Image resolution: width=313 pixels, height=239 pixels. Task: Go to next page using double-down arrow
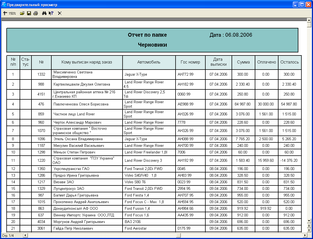click(x=309, y=230)
